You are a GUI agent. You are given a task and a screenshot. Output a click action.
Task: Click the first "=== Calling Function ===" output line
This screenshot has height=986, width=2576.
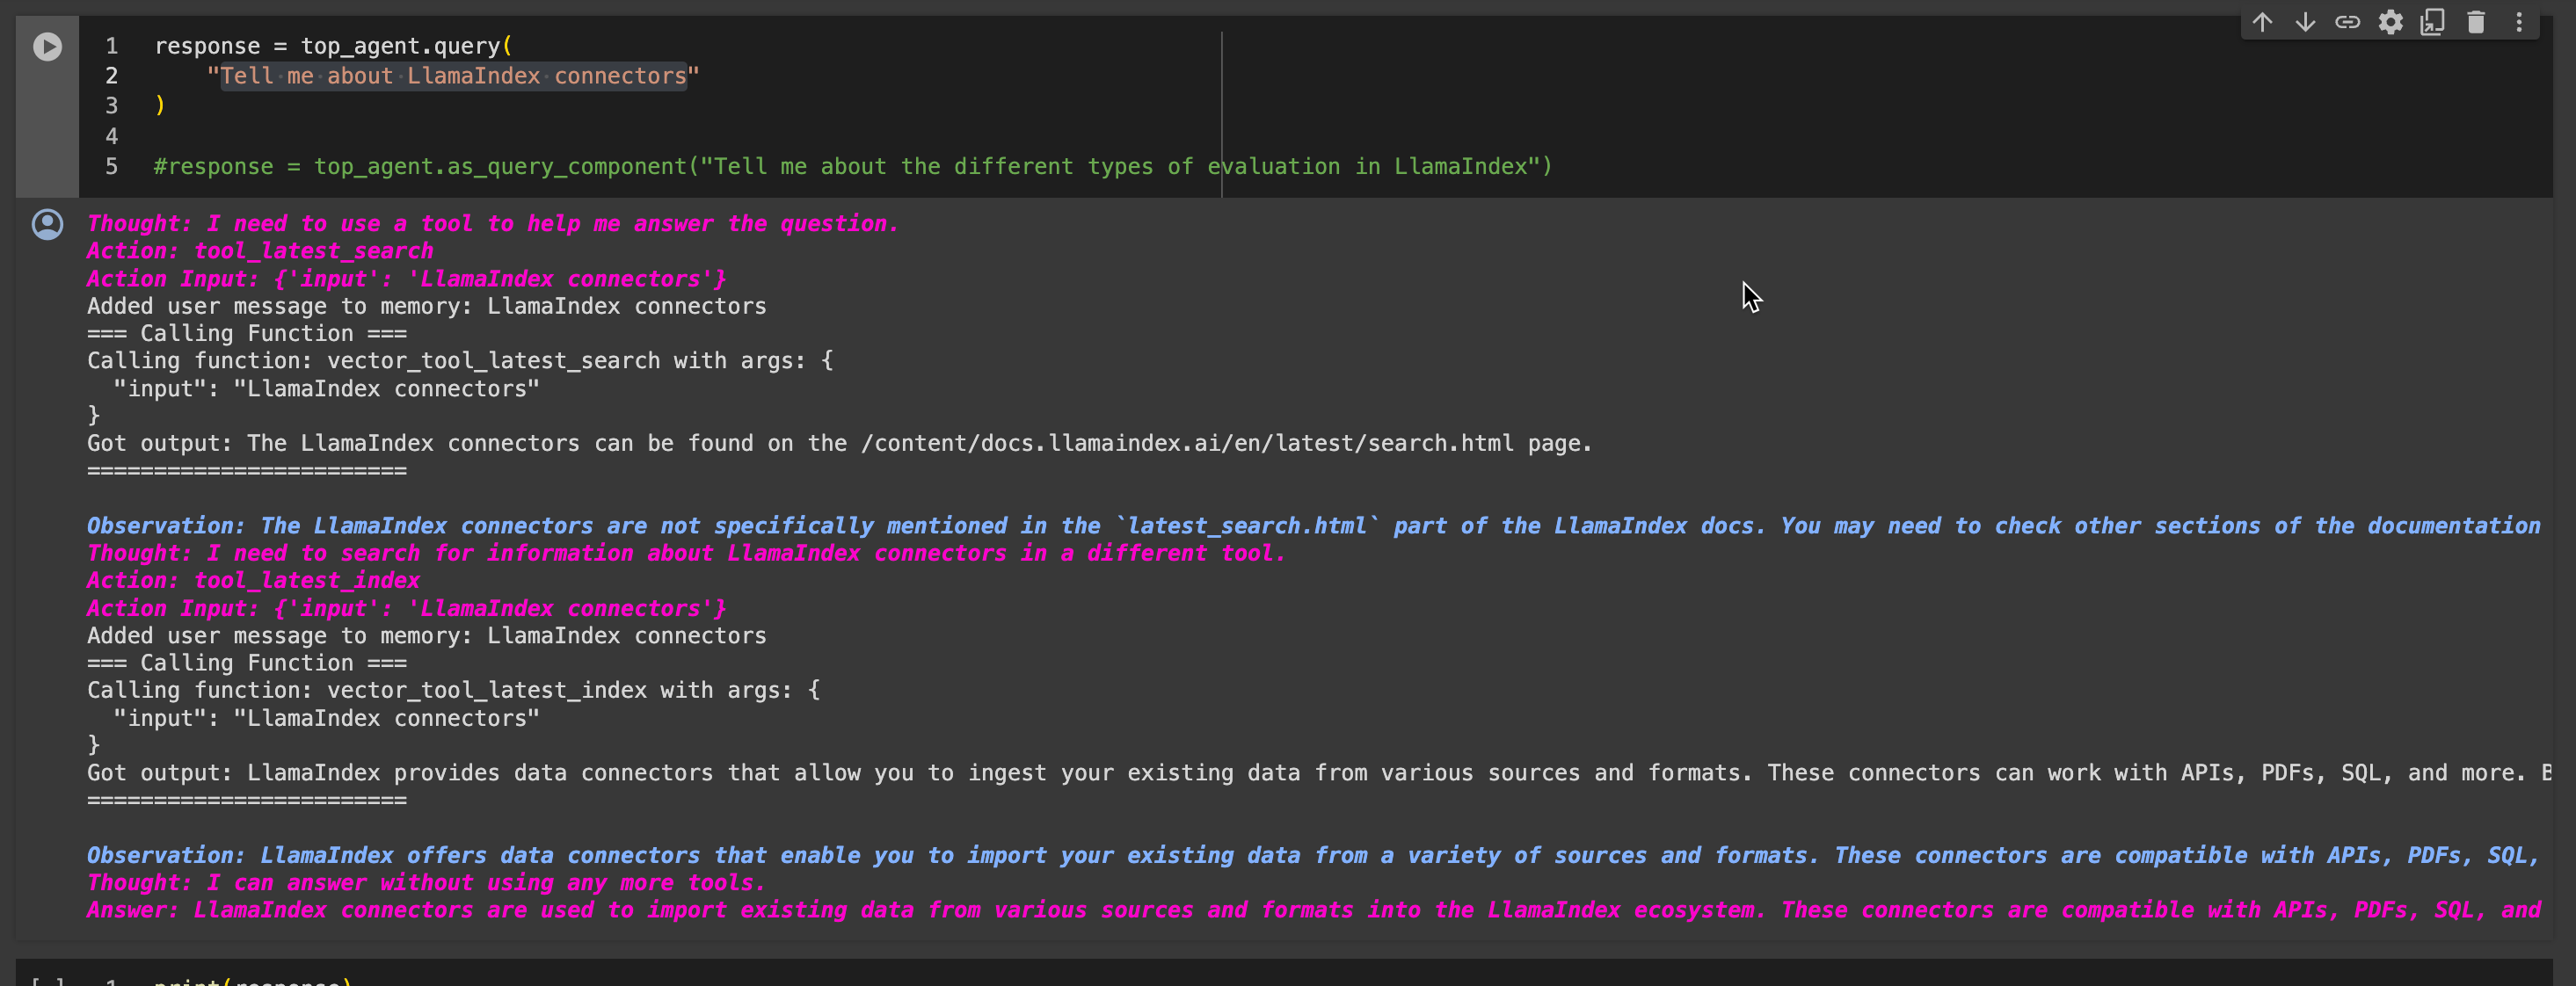(247, 333)
